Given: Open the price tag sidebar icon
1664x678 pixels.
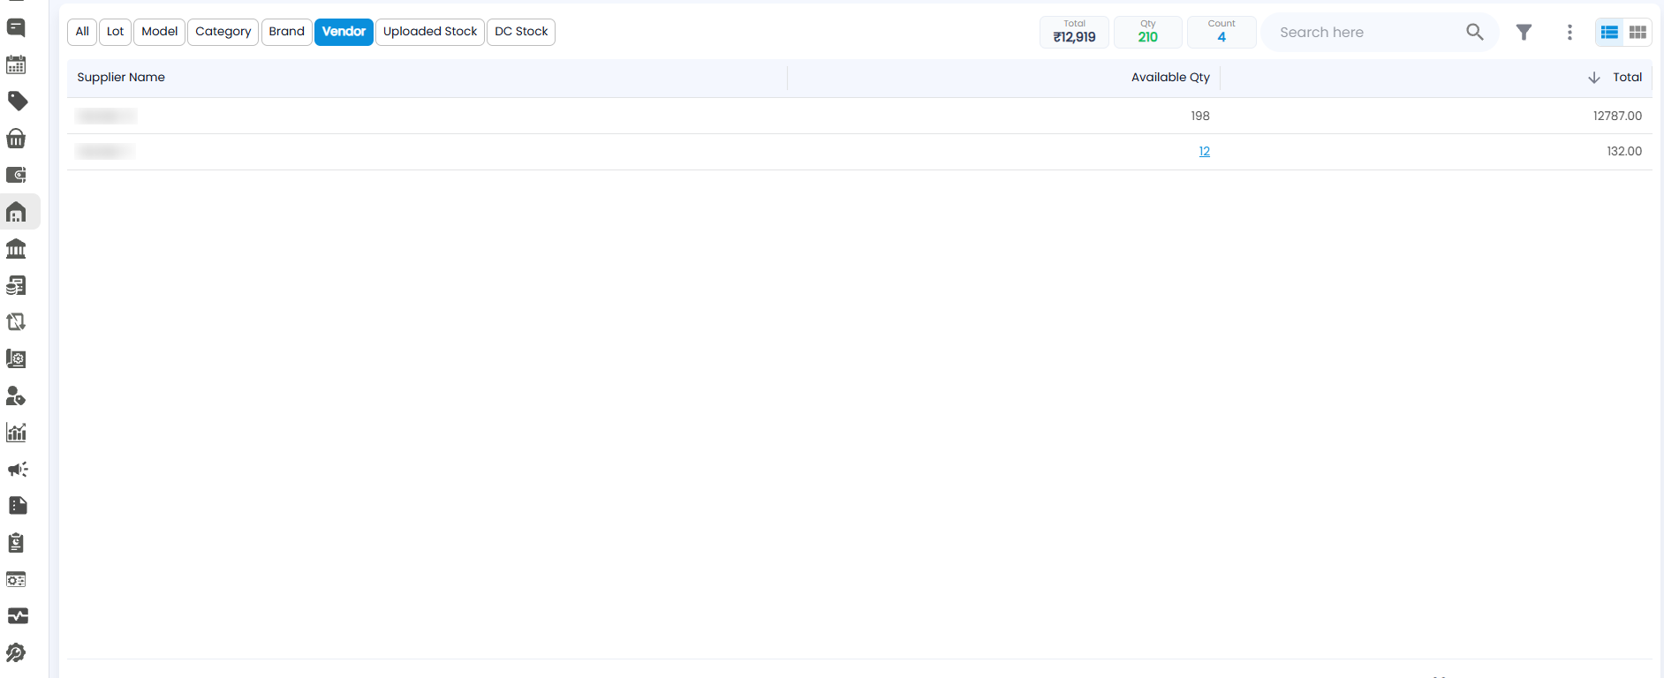Looking at the screenshot, I should click(x=17, y=102).
